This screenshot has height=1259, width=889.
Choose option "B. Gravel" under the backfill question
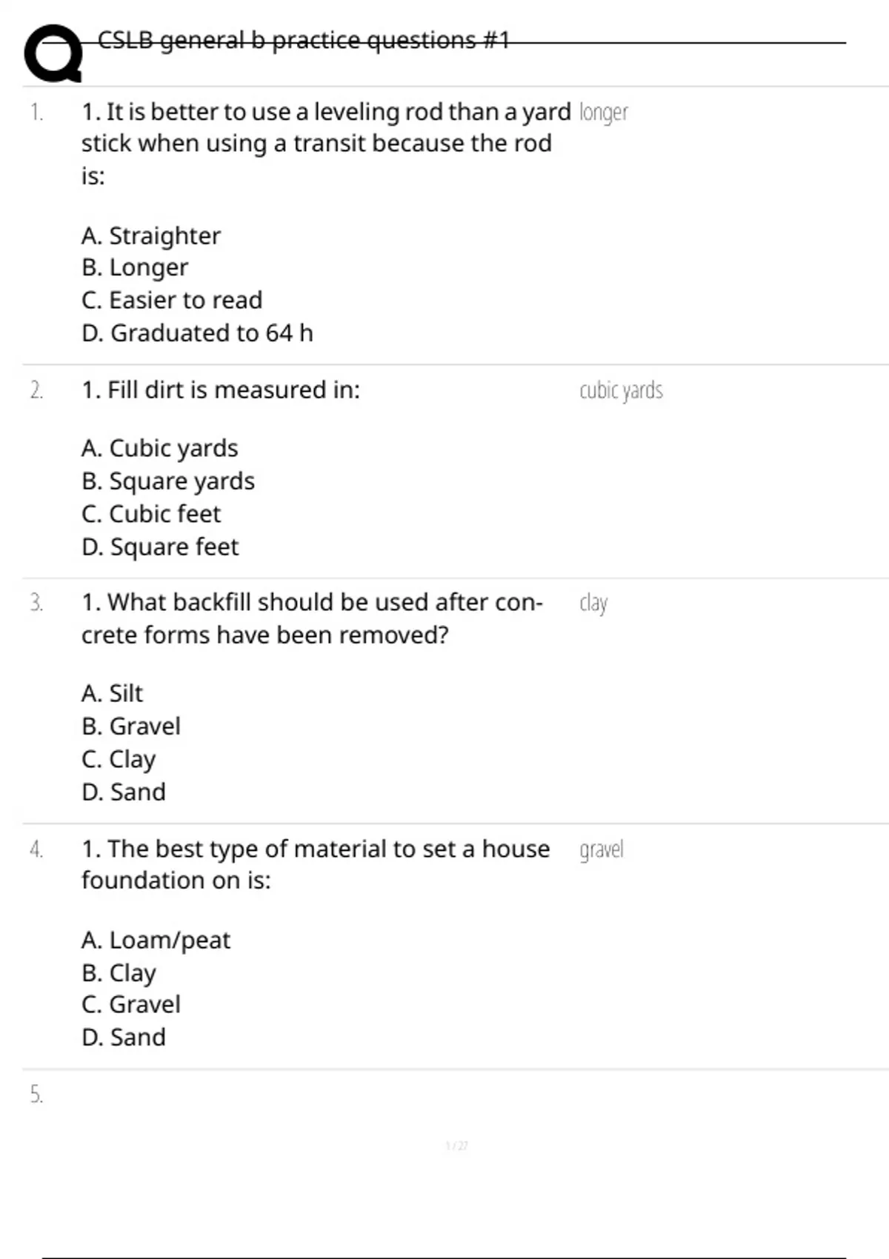131,727
